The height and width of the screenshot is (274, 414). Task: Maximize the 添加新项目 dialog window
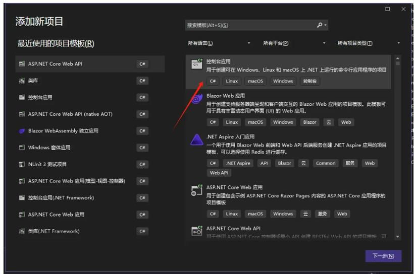point(387,9)
